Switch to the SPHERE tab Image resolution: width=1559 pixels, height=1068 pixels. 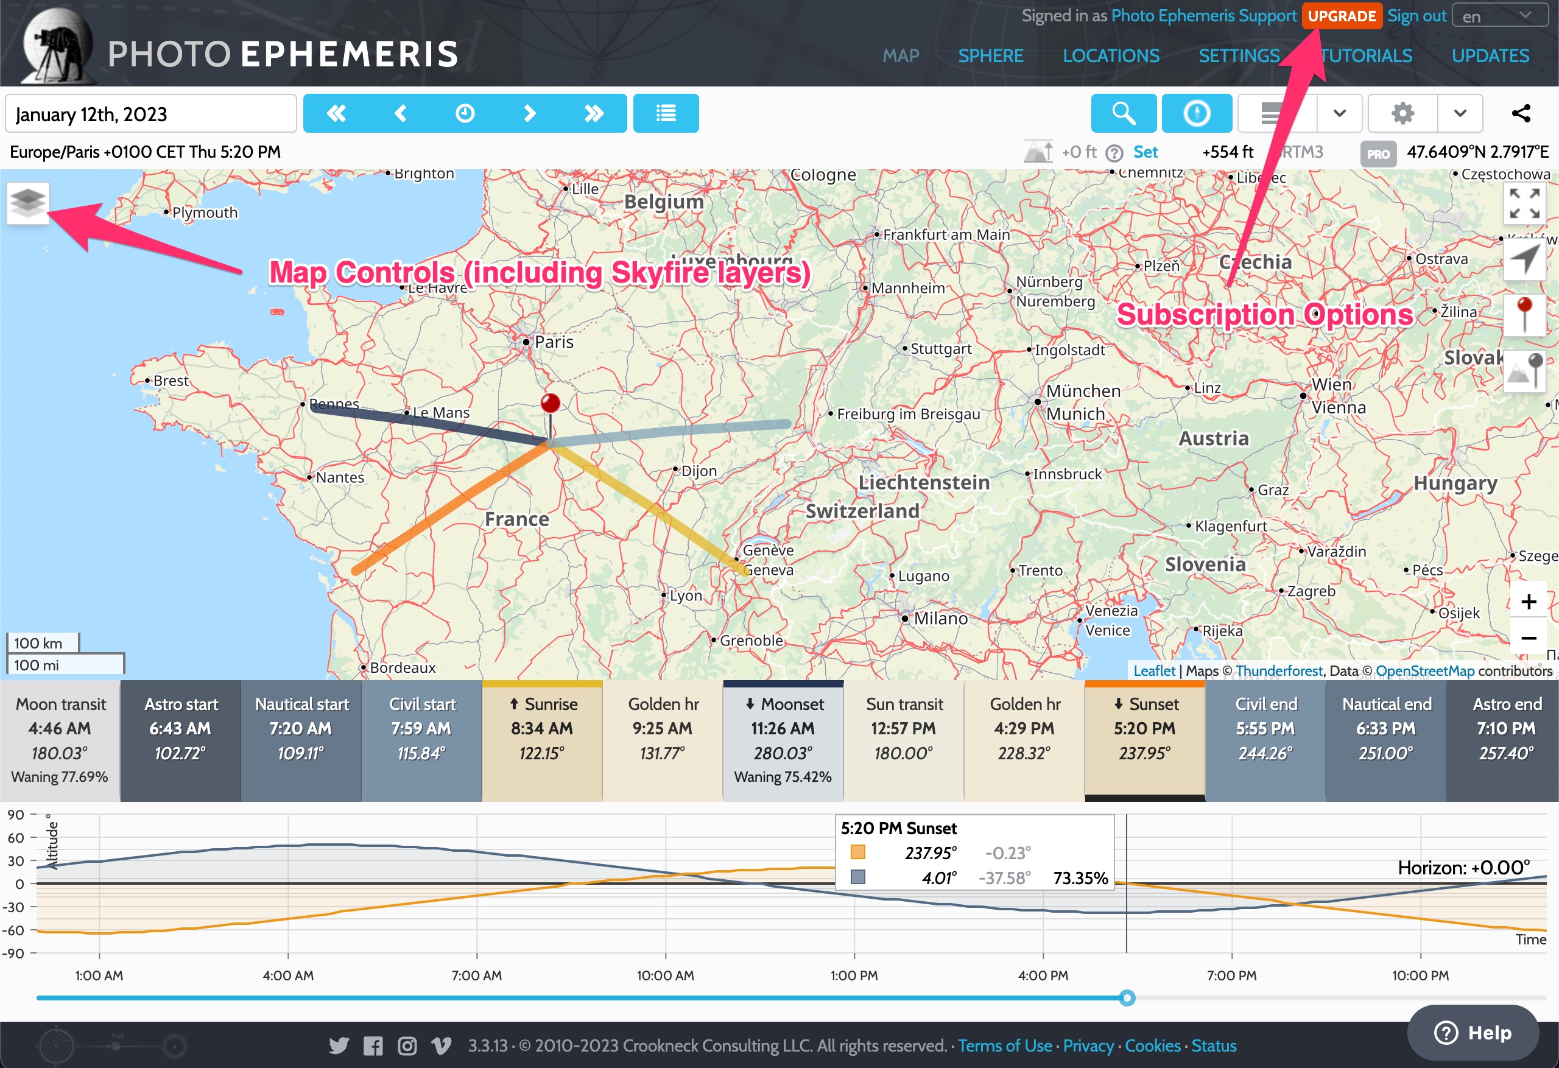(991, 55)
